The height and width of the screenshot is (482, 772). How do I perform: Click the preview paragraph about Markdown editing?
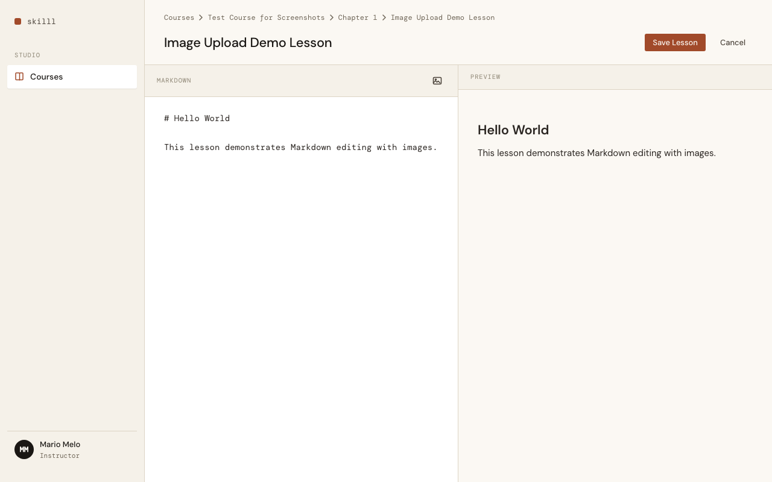click(x=596, y=153)
